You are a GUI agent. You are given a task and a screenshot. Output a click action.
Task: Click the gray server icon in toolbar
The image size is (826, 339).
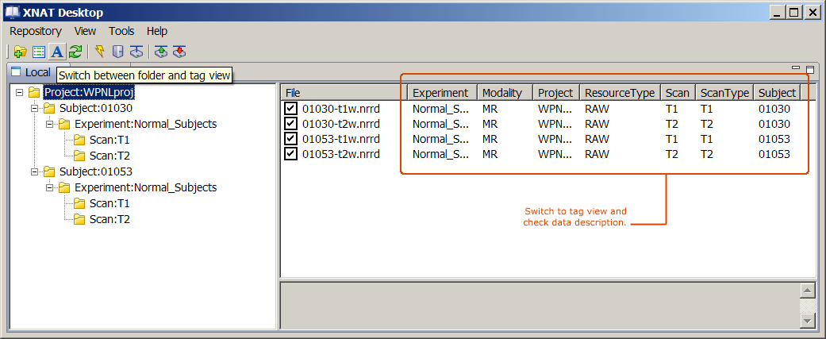click(x=117, y=52)
